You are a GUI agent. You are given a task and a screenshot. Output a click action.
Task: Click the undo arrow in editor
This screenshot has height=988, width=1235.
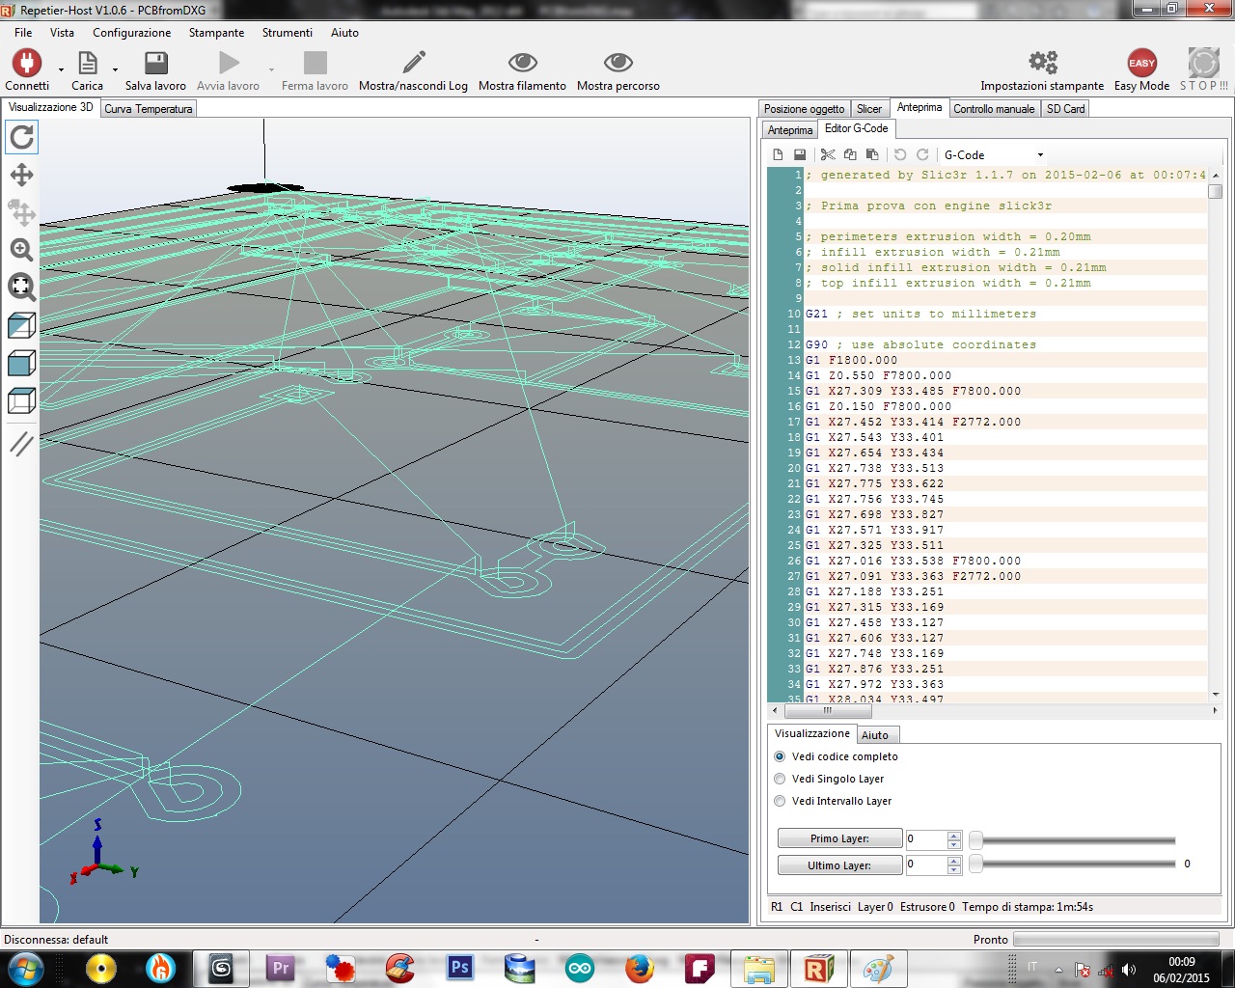click(900, 154)
